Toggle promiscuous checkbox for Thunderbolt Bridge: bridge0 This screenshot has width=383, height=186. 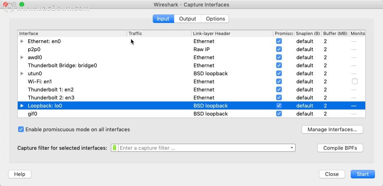279,65
